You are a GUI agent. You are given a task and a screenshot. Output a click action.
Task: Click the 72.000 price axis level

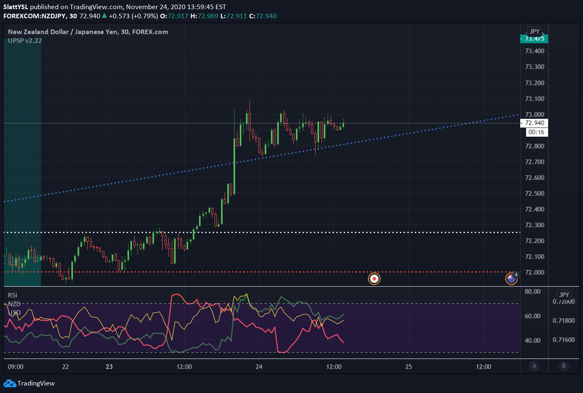534,272
